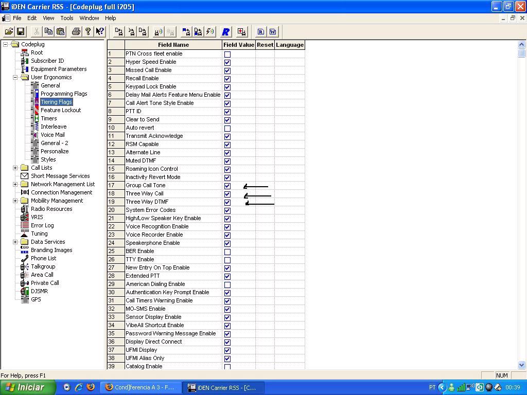Image resolution: width=527 pixels, height=395 pixels.
Task: Expand the Data Services folder
Action: click(x=15, y=242)
